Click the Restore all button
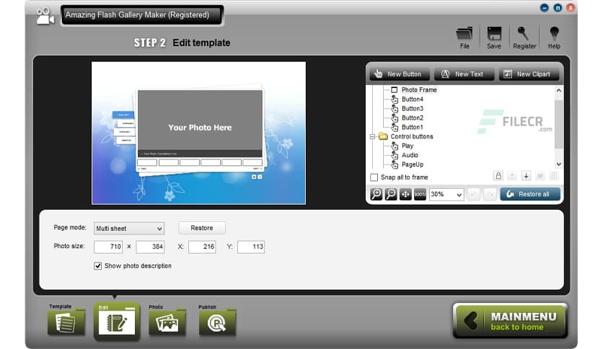The width and height of the screenshot is (603, 349). [x=530, y=194]
